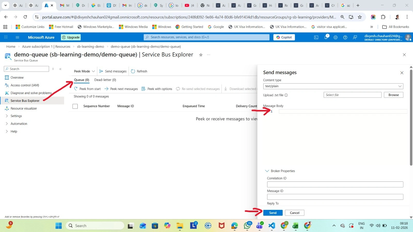The height and width of the screenshot is (232, 413).
Task: Open the Content type dropdown
Action: coord(333,86)
